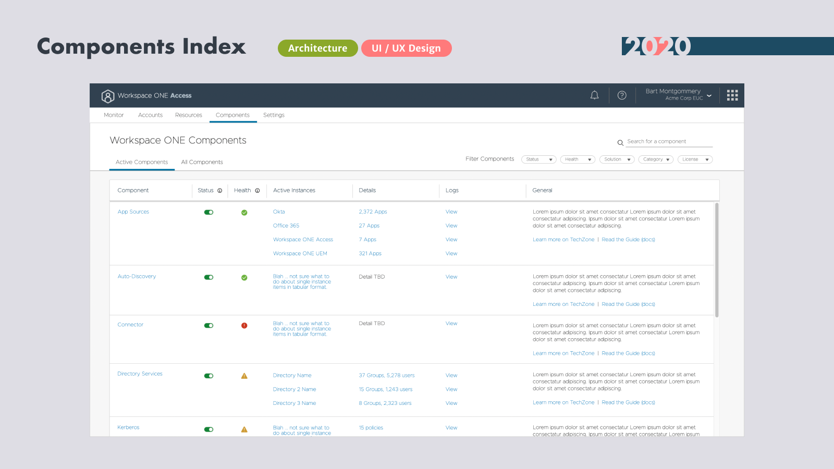Toggle App Sources status switch
834x469 pixels.
(x=208, y=212)
